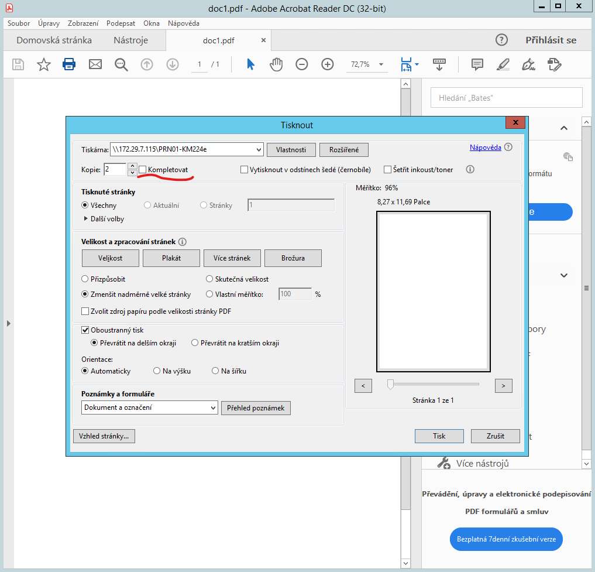Uncheck the Oboustranný tisk checkbox
Screen dimensions: 595x572
point(85,330)
